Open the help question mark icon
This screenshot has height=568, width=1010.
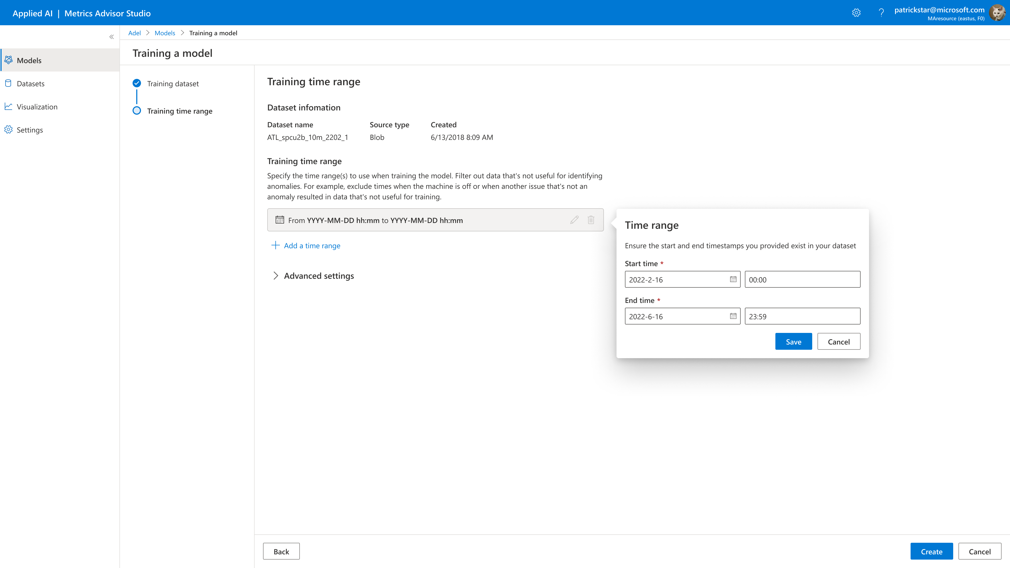881,13
